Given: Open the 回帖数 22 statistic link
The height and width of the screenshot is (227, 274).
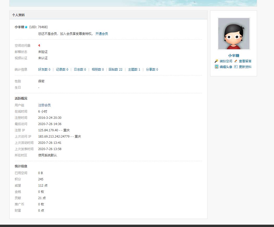Looking at the screenshot, I should tap(115, 69).
